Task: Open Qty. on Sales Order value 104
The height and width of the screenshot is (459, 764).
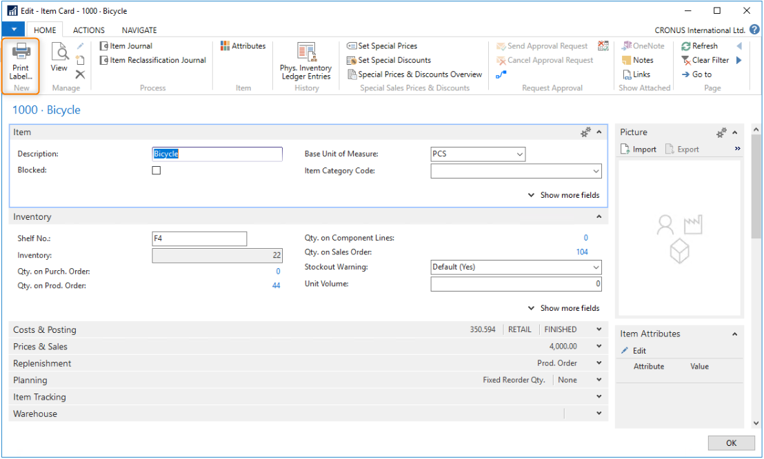Action: [582, 252]
